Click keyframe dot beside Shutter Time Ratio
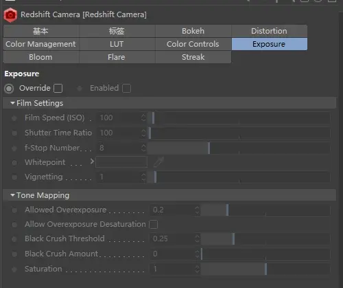 14,133
